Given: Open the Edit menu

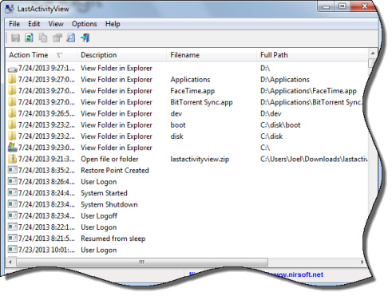Looking at the screenshot, I should [x=34, y=24].
